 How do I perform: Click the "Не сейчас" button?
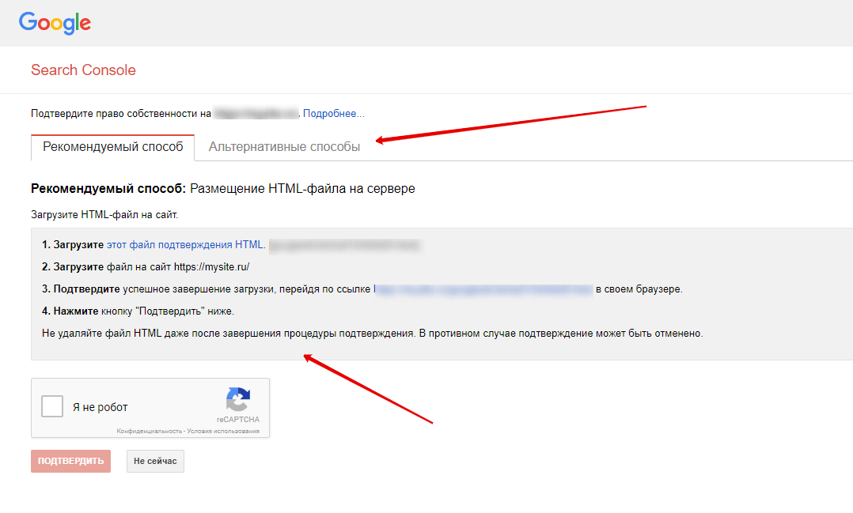click(155, 461)
